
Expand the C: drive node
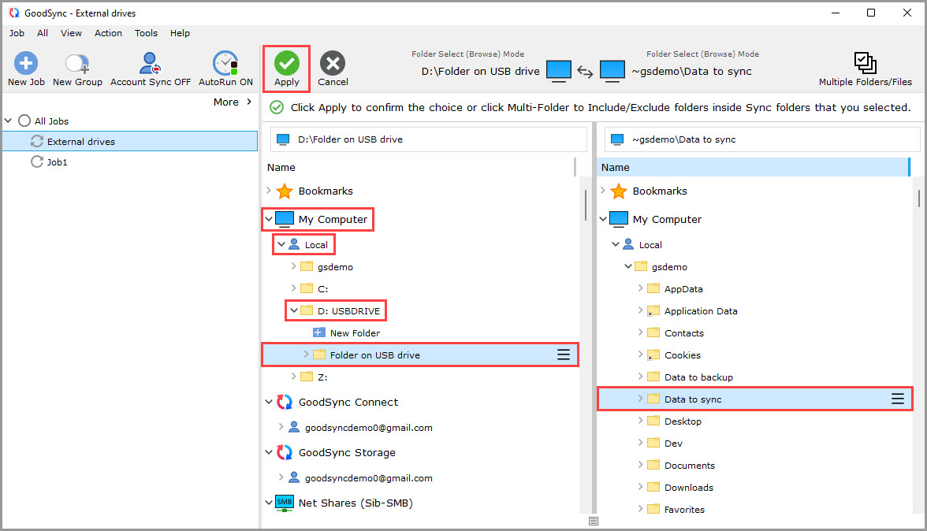(294, 288)
